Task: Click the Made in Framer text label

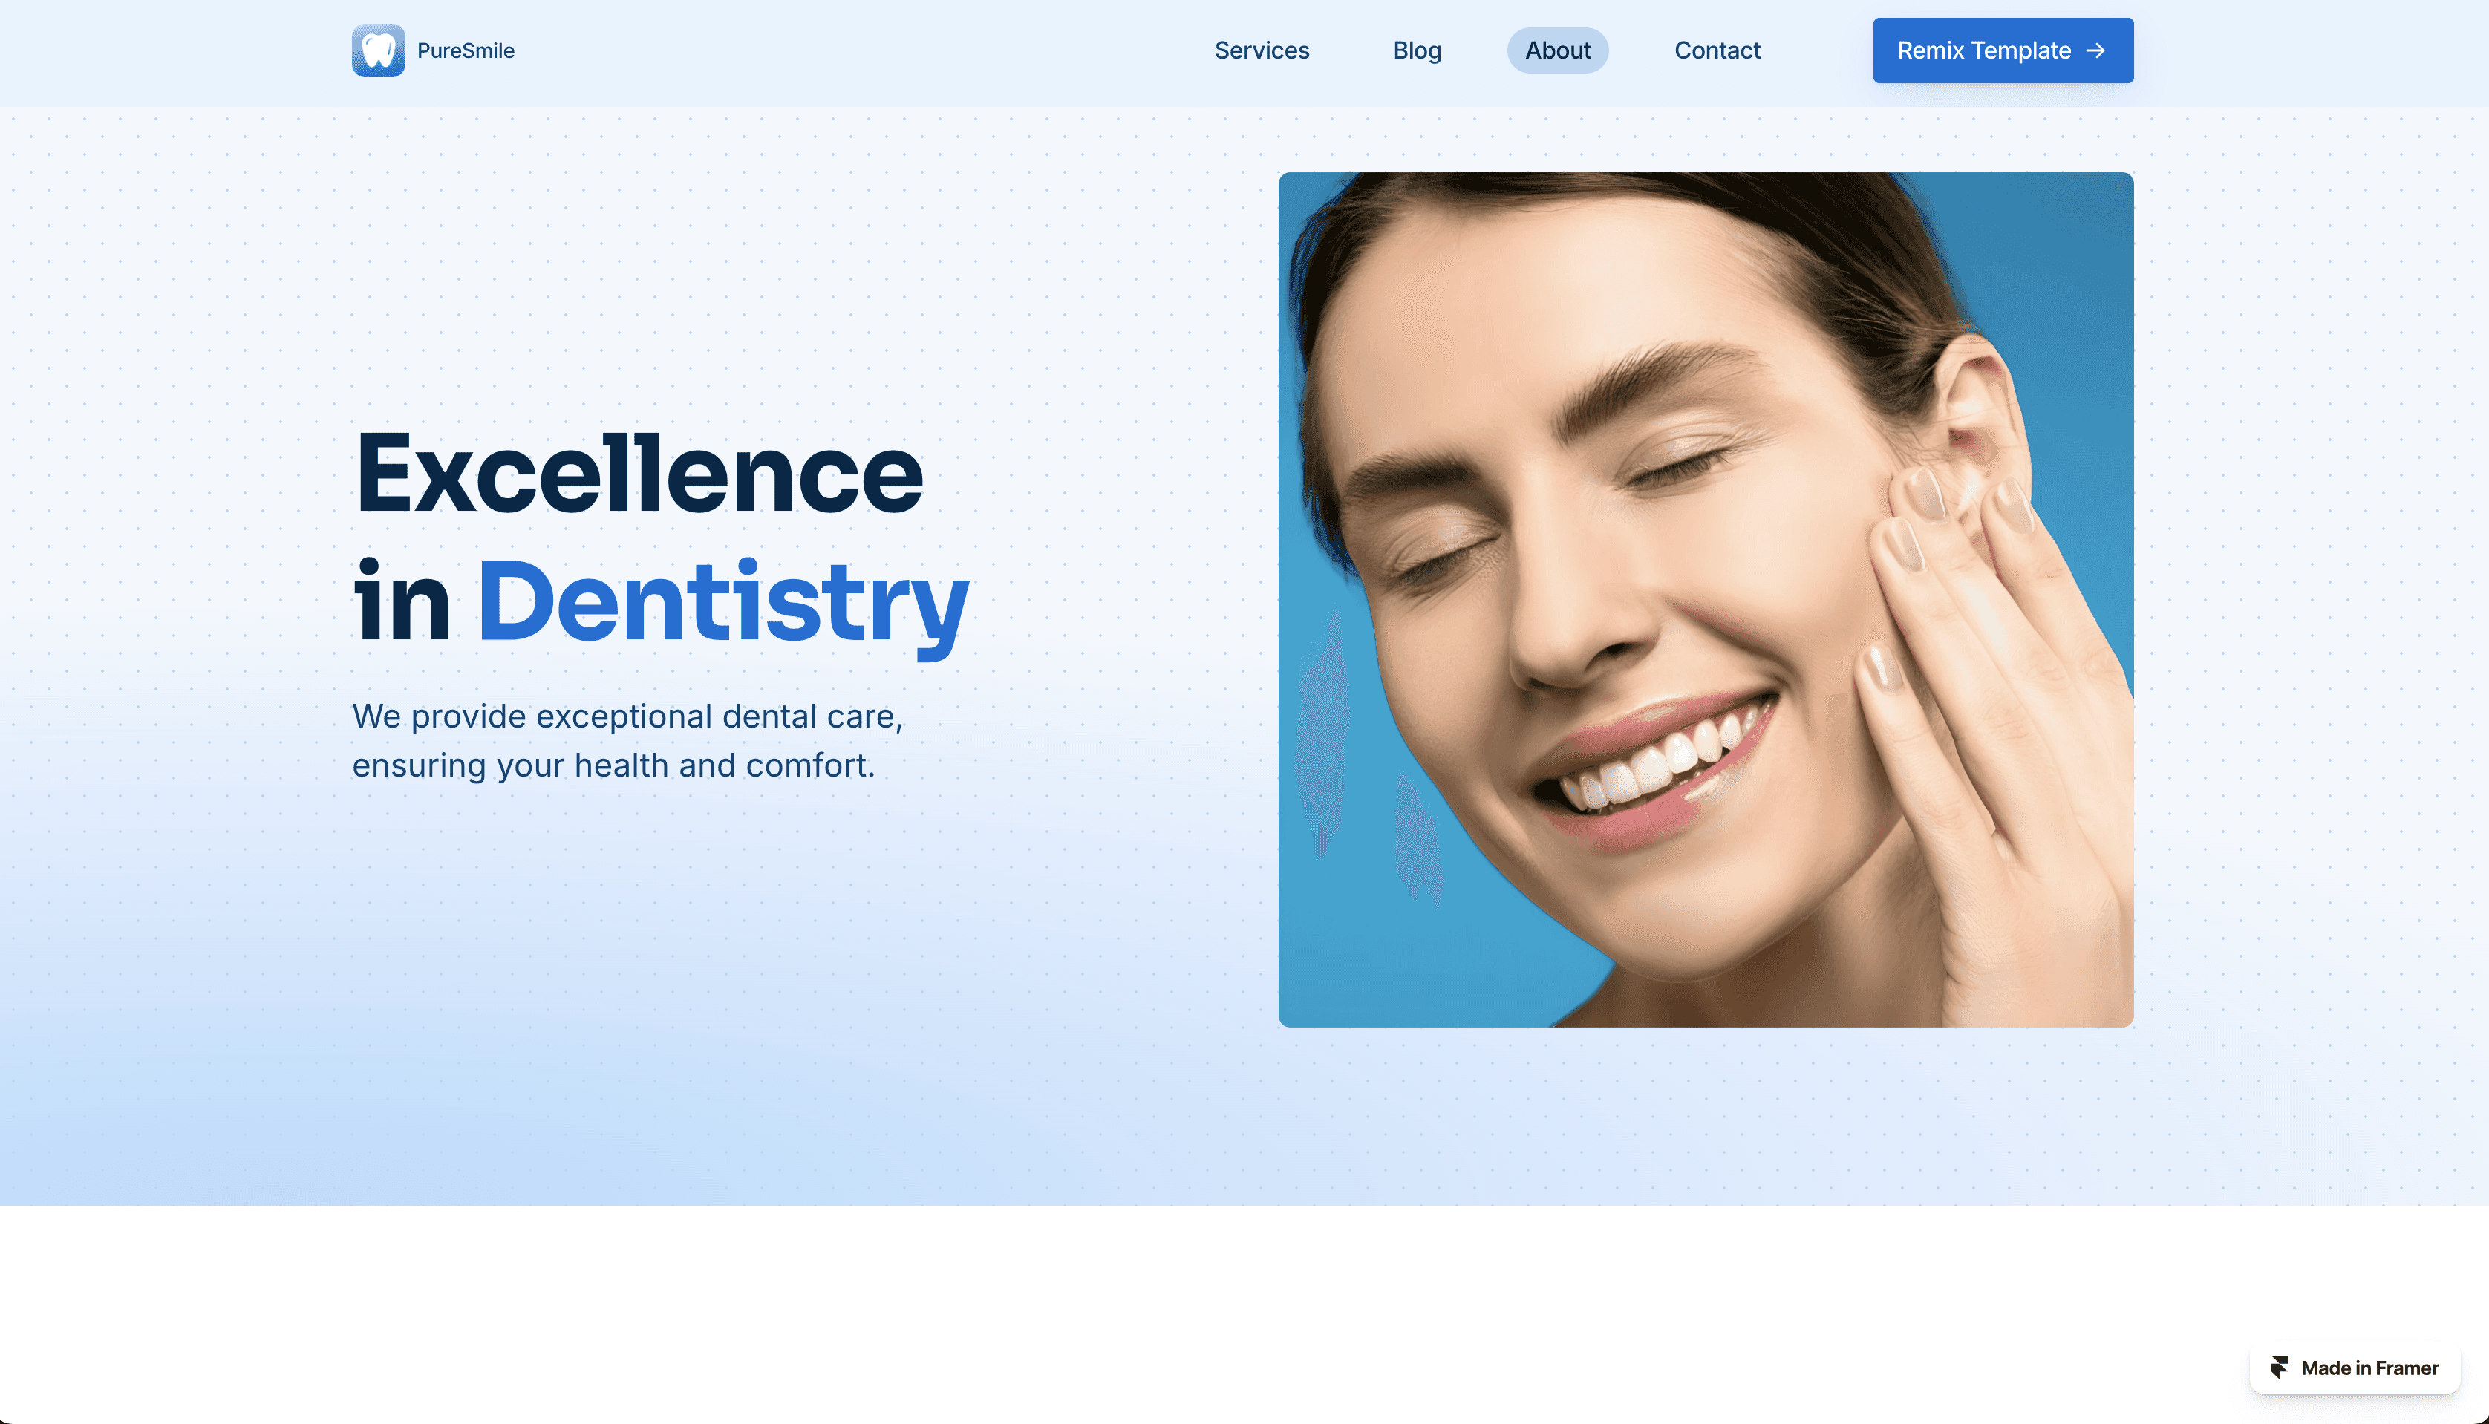Action: [x=2369, y=1368]
